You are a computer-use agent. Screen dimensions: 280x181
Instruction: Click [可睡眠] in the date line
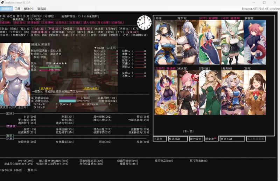pyautogui.click(x=49, y=16)
